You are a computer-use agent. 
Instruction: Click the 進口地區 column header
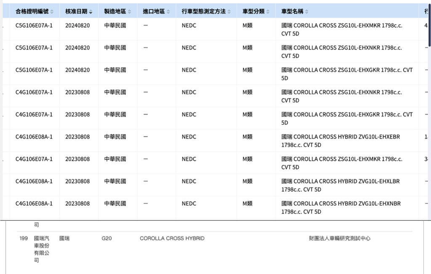click(x=157, y=11)
